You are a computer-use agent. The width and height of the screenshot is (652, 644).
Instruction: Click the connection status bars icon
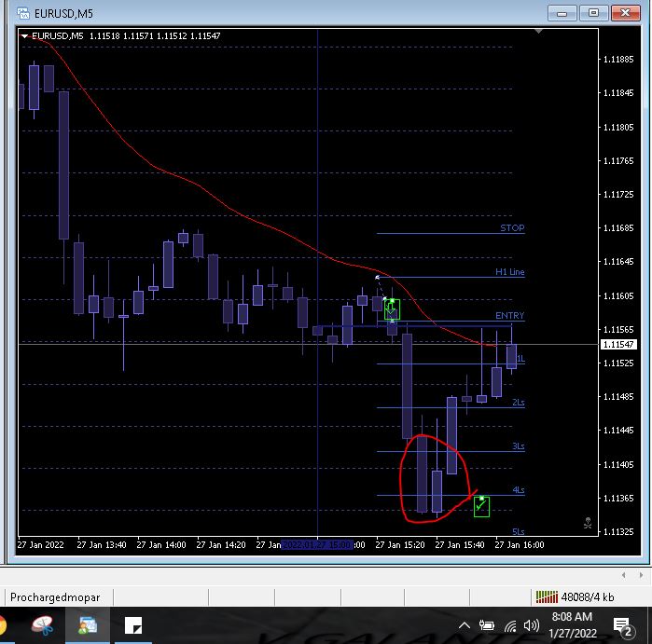547,597
